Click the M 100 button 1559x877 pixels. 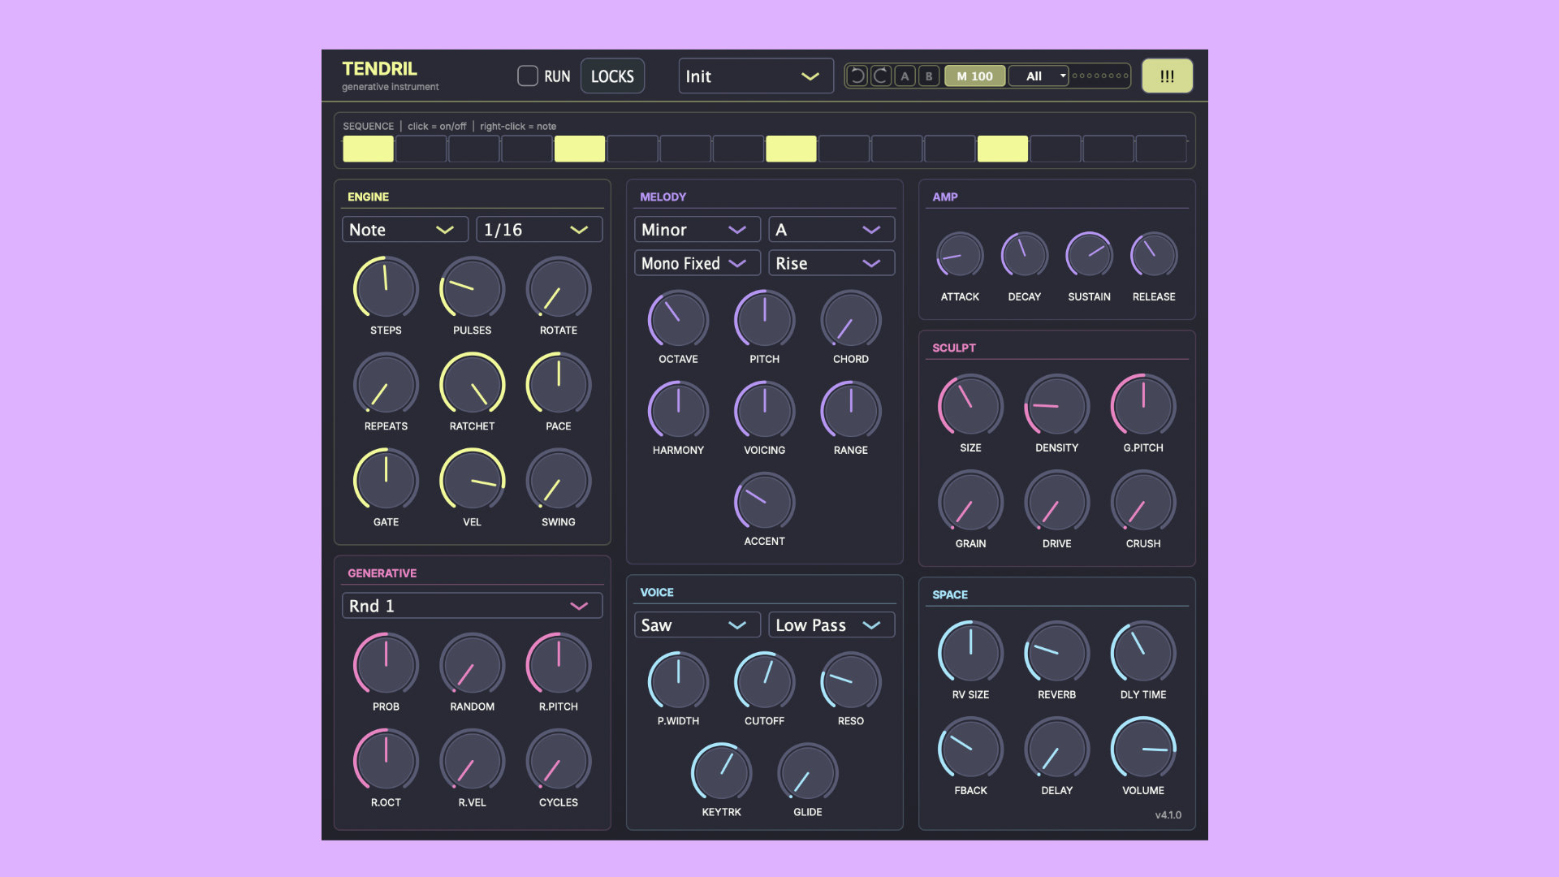(974, 76)
